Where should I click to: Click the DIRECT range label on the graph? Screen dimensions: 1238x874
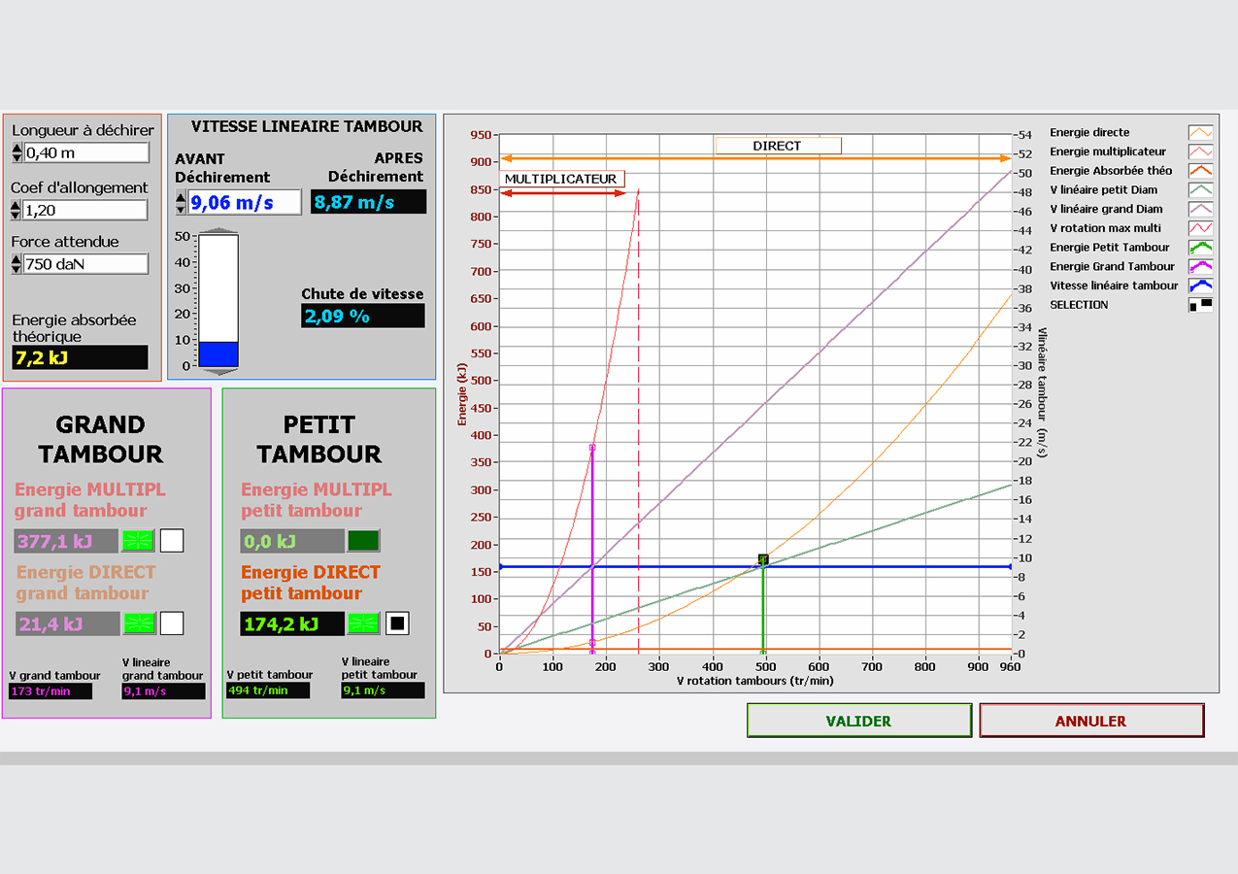[778, 146]
